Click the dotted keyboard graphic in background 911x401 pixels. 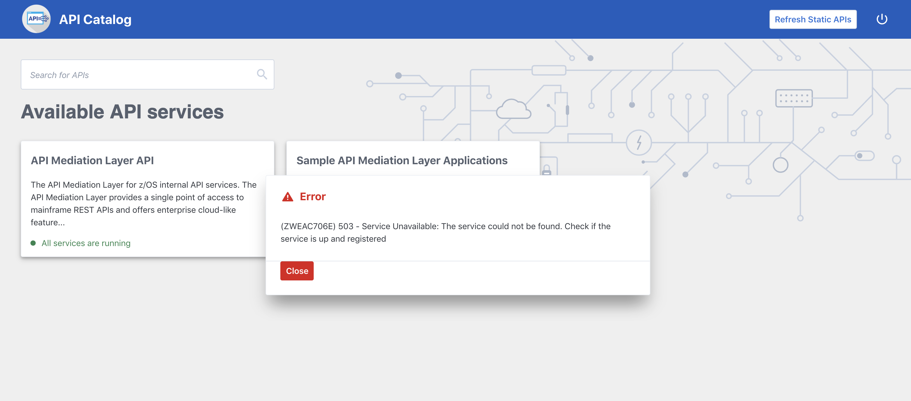pos(794,98)
